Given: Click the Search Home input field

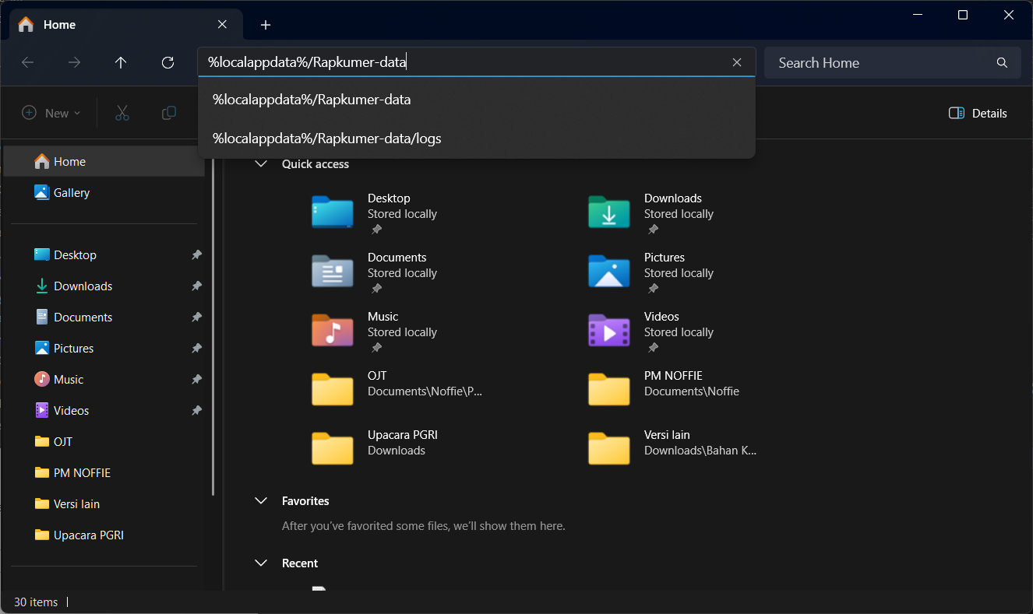Looking at the screenshot, I should pyautogui.click(x=880, y=63).
